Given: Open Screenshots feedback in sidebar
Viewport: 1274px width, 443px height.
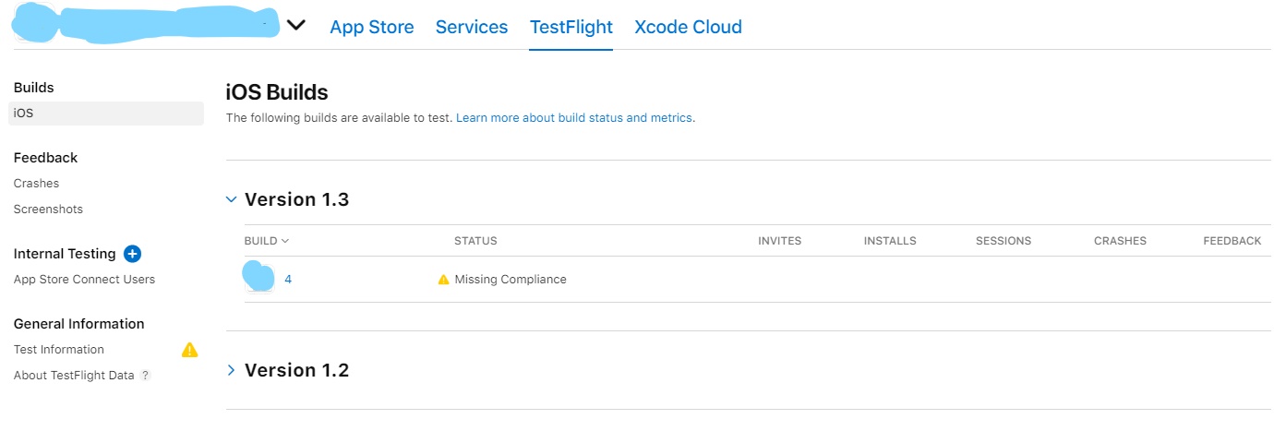Looking at the screenshot, I should (x=48, y=210).
